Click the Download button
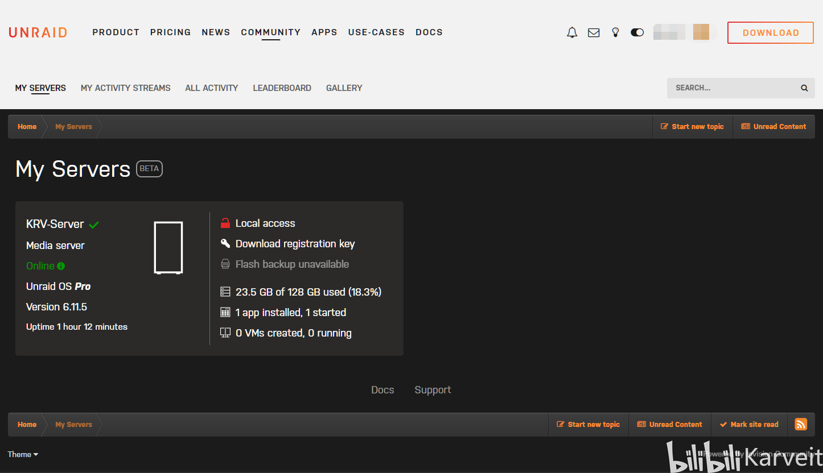This screenshot has width=823, height=473. click(x=771, y=32)
